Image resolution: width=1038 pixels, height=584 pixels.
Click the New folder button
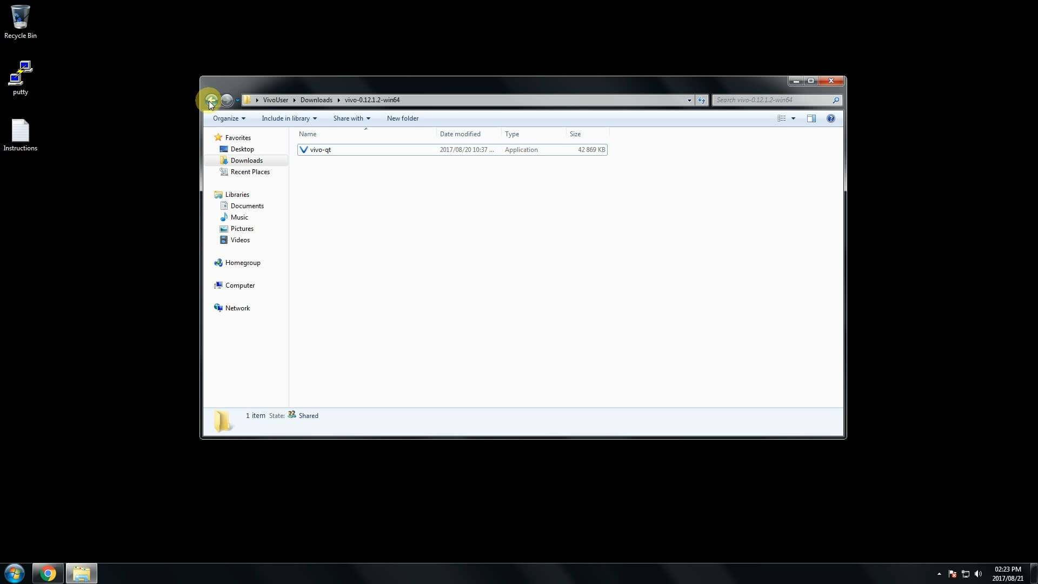tap(402, 118)
